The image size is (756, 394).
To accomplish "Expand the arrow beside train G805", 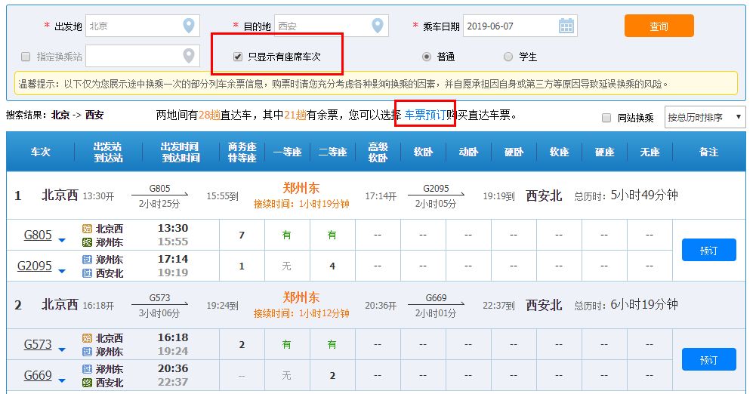I will [62, 242].
